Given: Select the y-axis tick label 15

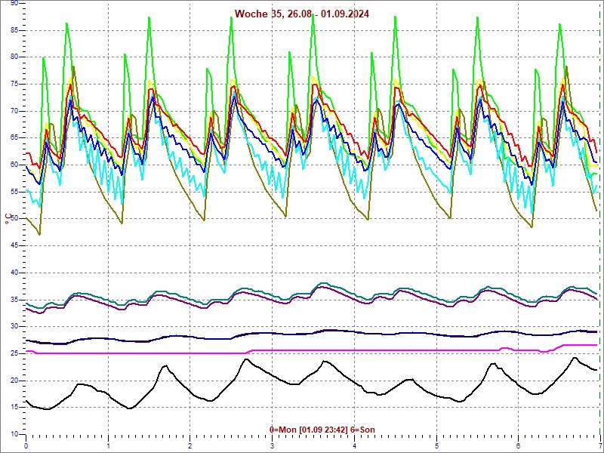Looking at the screenshot, I should pos(14,407).
